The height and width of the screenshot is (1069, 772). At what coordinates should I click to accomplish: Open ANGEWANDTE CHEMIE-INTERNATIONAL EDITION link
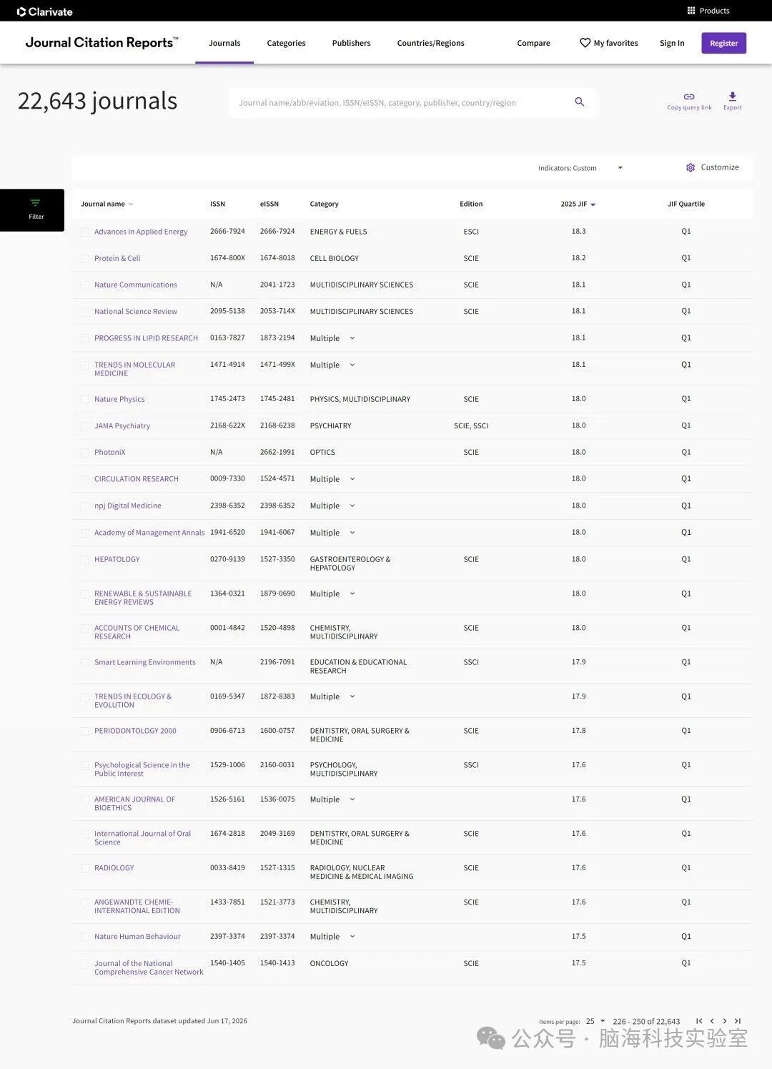coord(137,906)
